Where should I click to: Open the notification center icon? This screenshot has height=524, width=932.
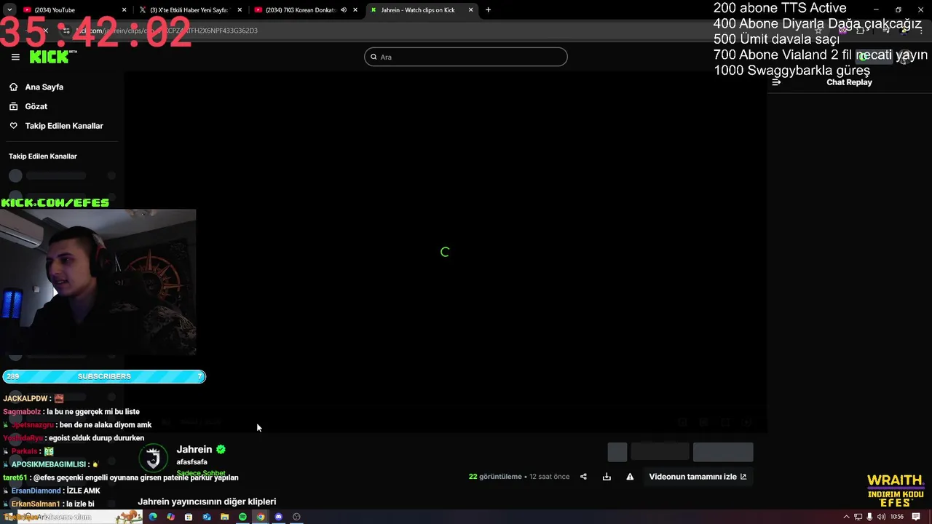[x=915, y=517]
